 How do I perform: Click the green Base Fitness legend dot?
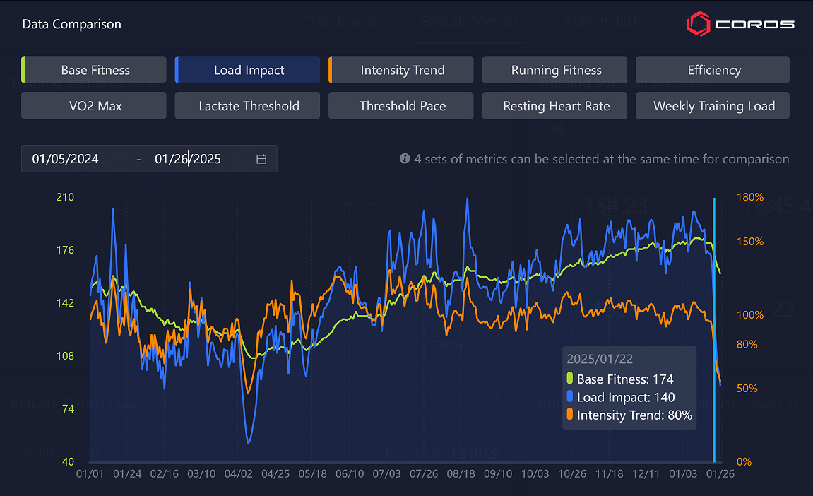570,379
